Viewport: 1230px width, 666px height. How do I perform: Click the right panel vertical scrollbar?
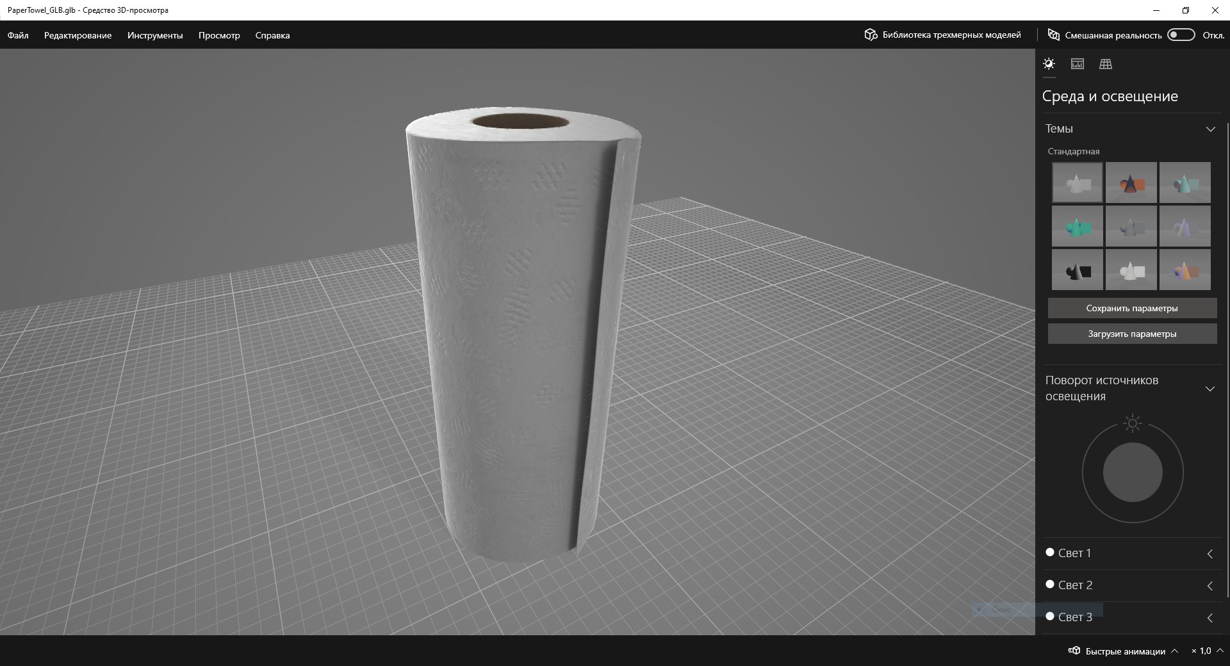(1227, 360)
